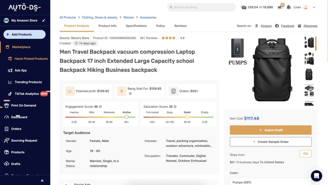Screen dimensions: 328x185
Task: Open the Reviews tab
Action: (x=180, y=26)
